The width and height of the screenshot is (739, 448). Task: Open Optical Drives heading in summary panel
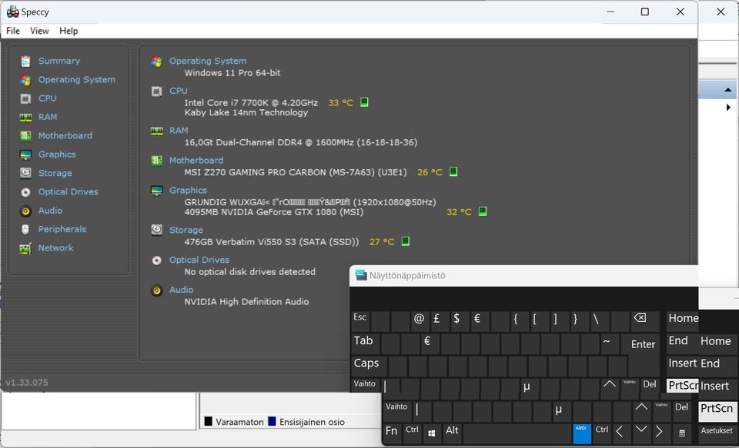199,260
